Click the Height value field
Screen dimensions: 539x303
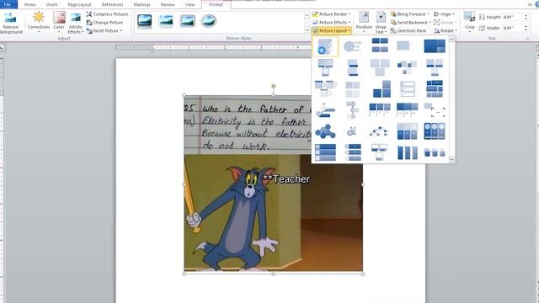(x=513, y=17)
